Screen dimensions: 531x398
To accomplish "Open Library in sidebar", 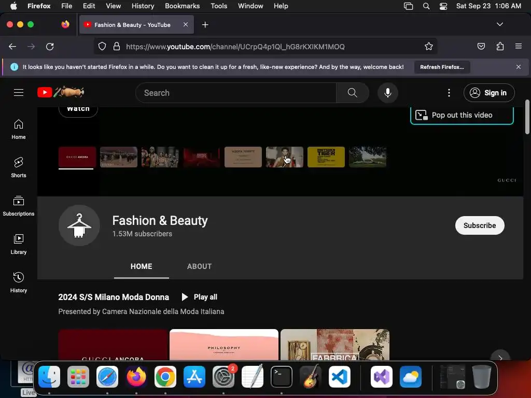I will tap(19, 245).
